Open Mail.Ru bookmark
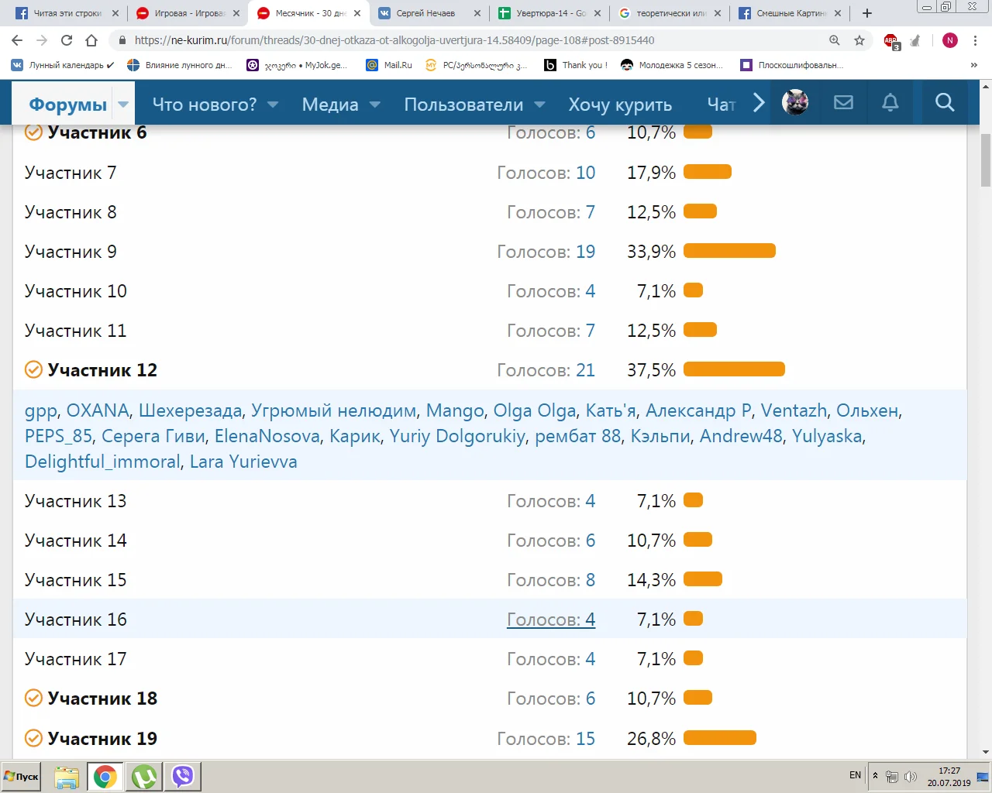Image resolution: width=992 pixels, height=793 pixels. [389, 65]
